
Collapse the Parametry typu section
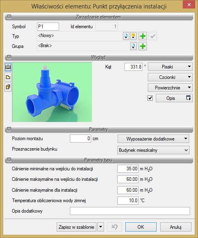[x=9, y=159]
